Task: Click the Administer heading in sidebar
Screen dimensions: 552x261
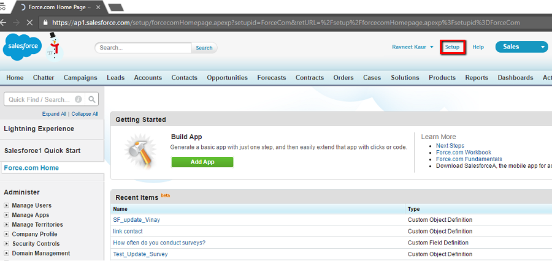Action: point(21,192)
